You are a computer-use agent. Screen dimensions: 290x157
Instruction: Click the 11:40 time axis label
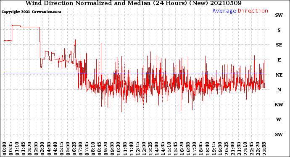[x=131, y=149]
